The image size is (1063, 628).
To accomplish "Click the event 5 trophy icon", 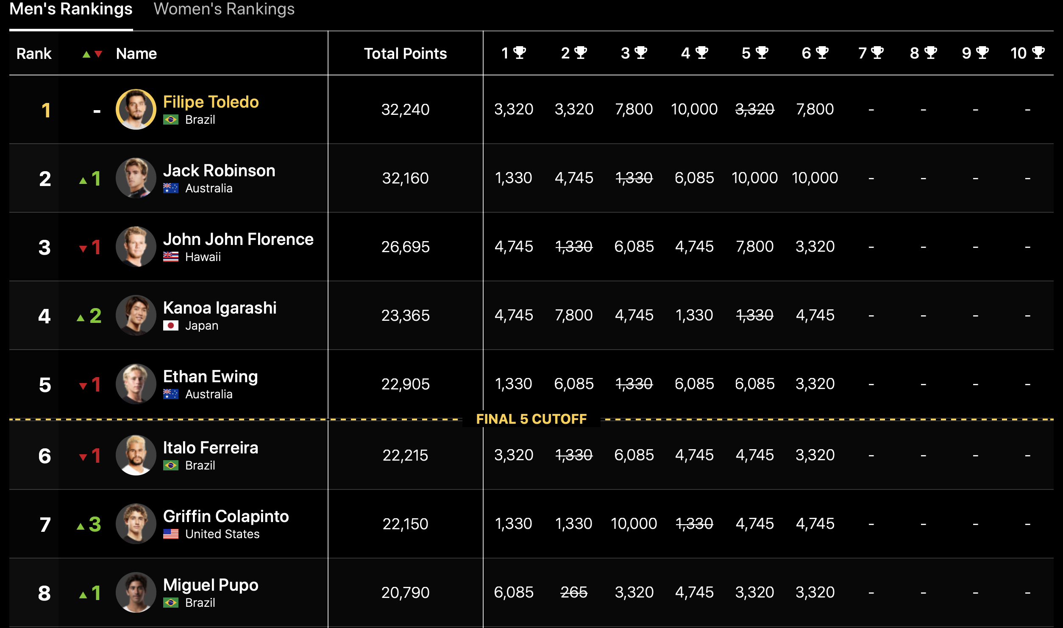I will click(762, 53).
